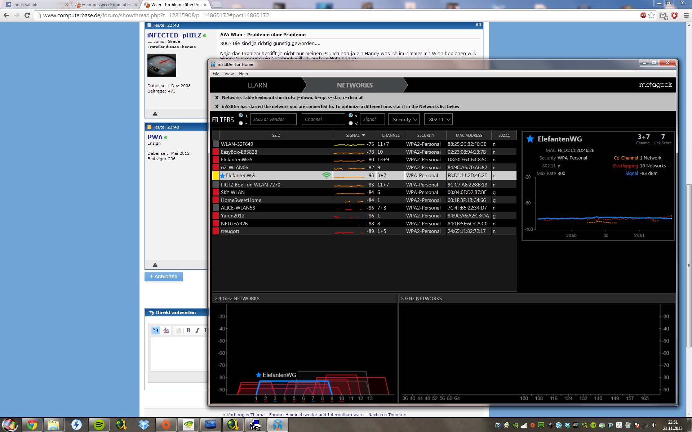Open Spotify from the taskbar
This screenshot has height=432, width=692.
coord(99,425)
